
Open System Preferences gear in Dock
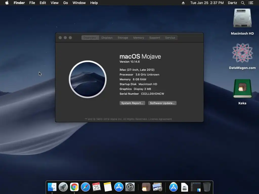tap(130, 187)
